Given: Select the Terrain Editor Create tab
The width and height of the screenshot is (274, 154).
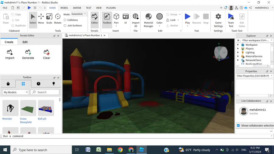Looking at the screenshot, I should [x=9, y=42].
